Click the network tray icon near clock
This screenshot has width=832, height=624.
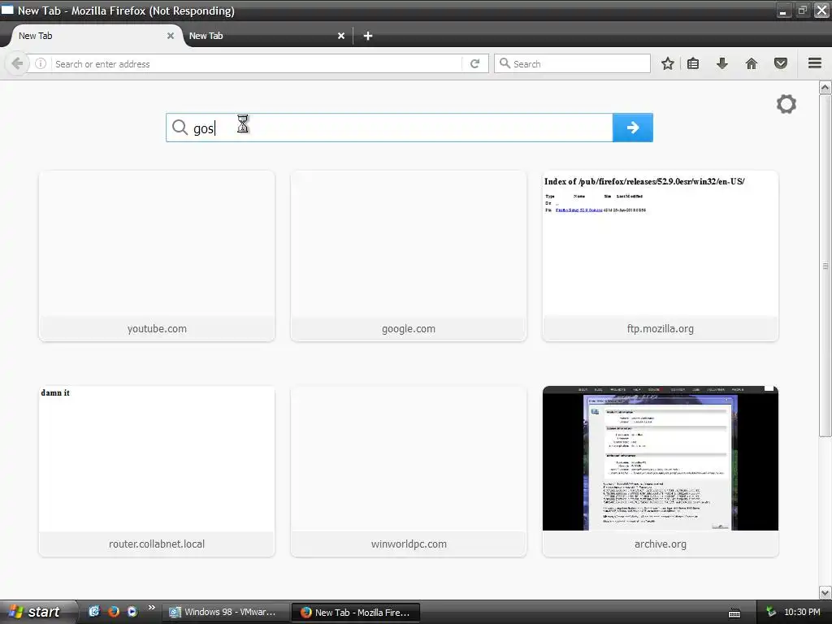pyautogui.click(x=771, y=612)
